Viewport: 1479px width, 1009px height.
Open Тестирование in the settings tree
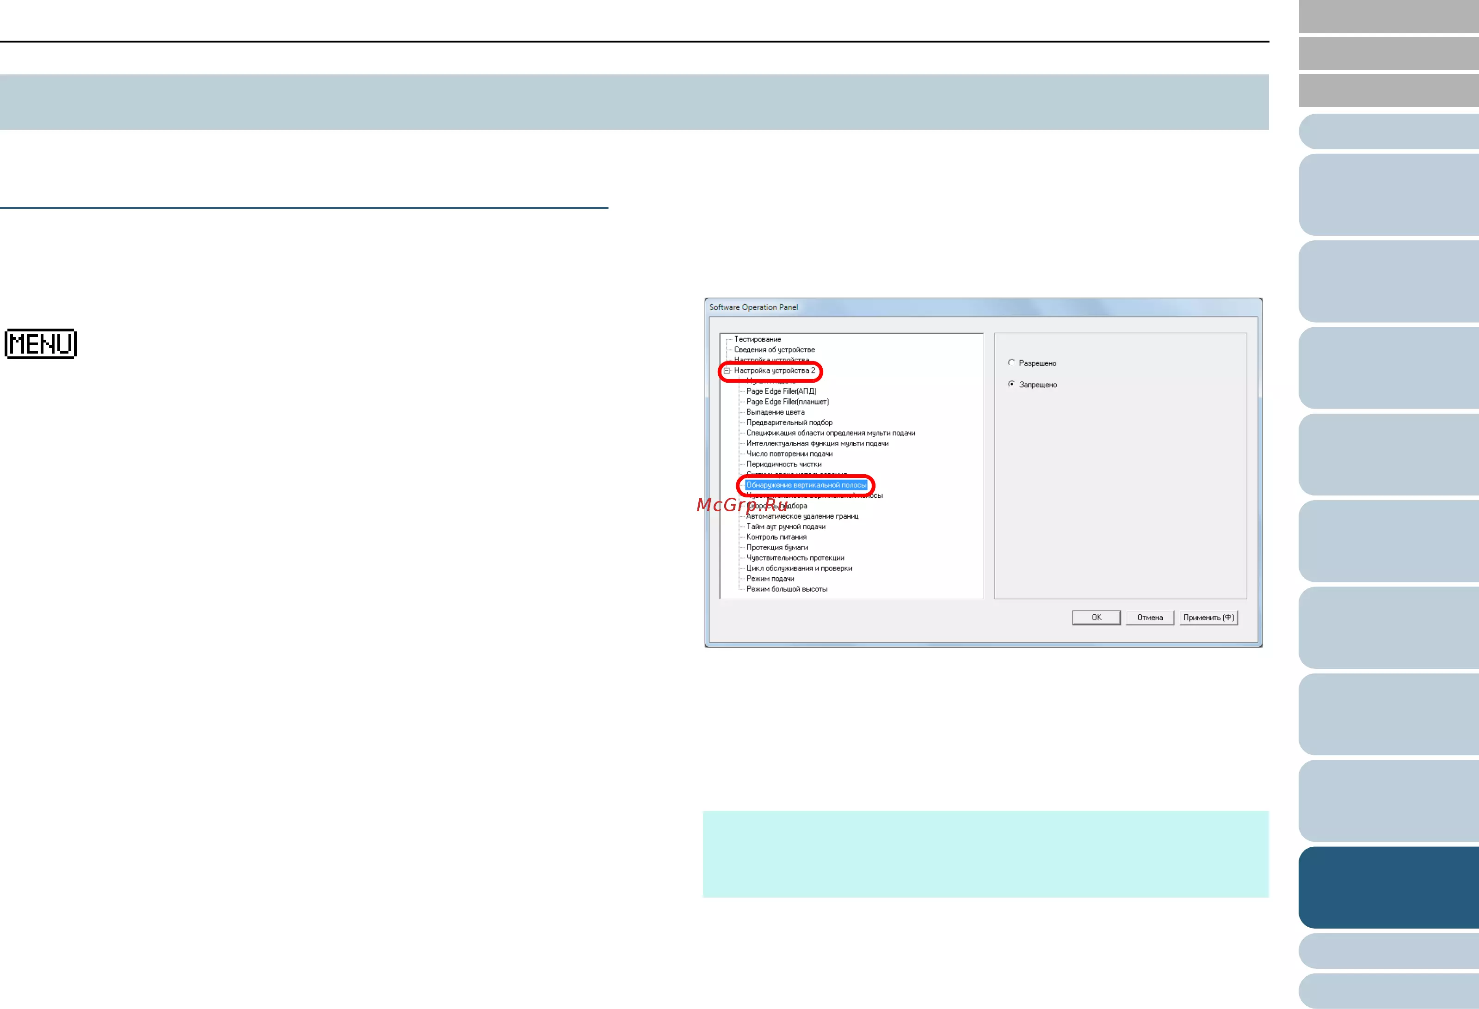pyautogui.click(x=758, y=339)
